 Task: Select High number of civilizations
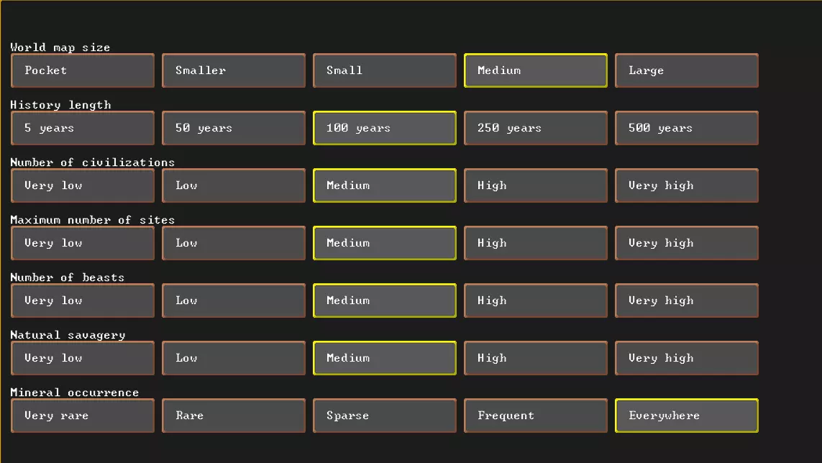click(535, 185)
